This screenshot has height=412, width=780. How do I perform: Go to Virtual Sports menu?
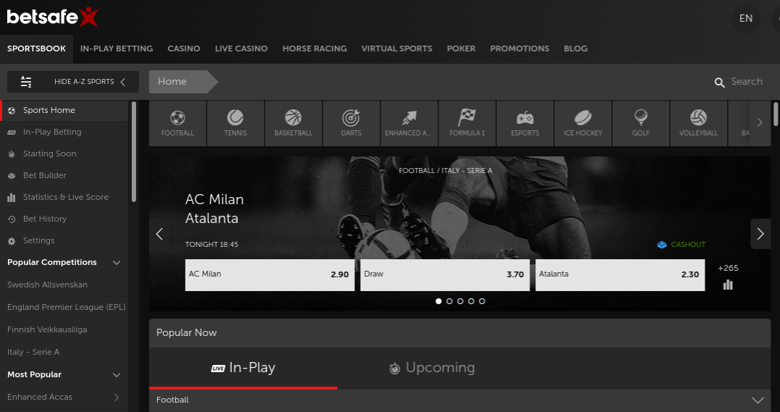click(396, 49)
